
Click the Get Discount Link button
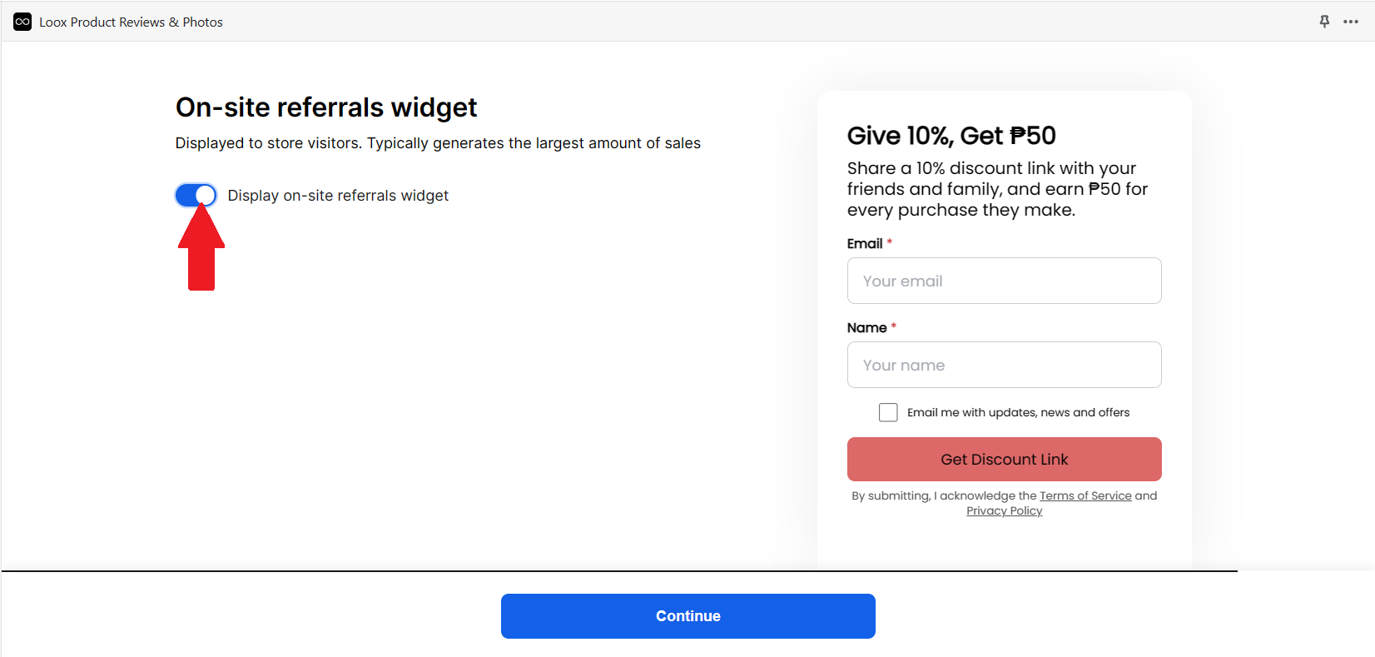1004,459
